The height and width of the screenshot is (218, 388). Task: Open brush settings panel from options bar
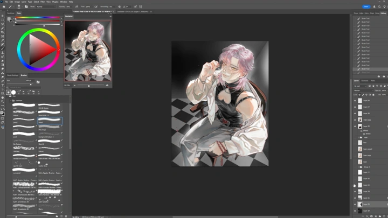coord(26,6)
